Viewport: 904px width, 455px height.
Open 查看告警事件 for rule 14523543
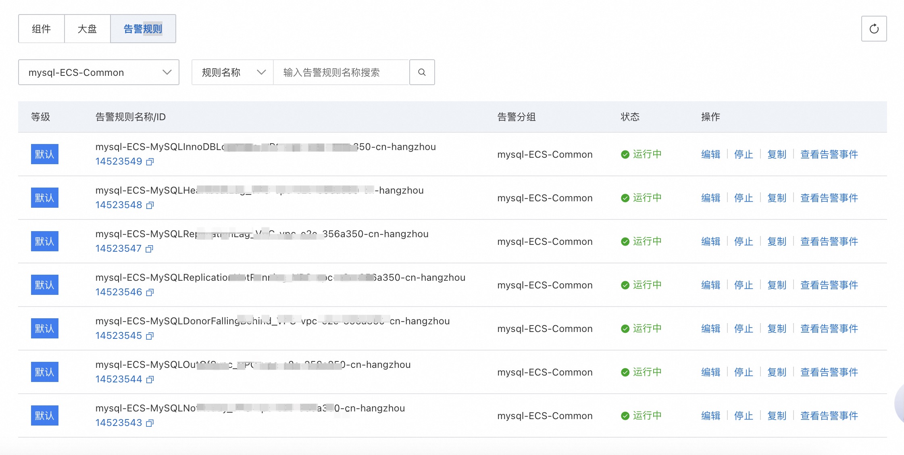tap(829, 416)
